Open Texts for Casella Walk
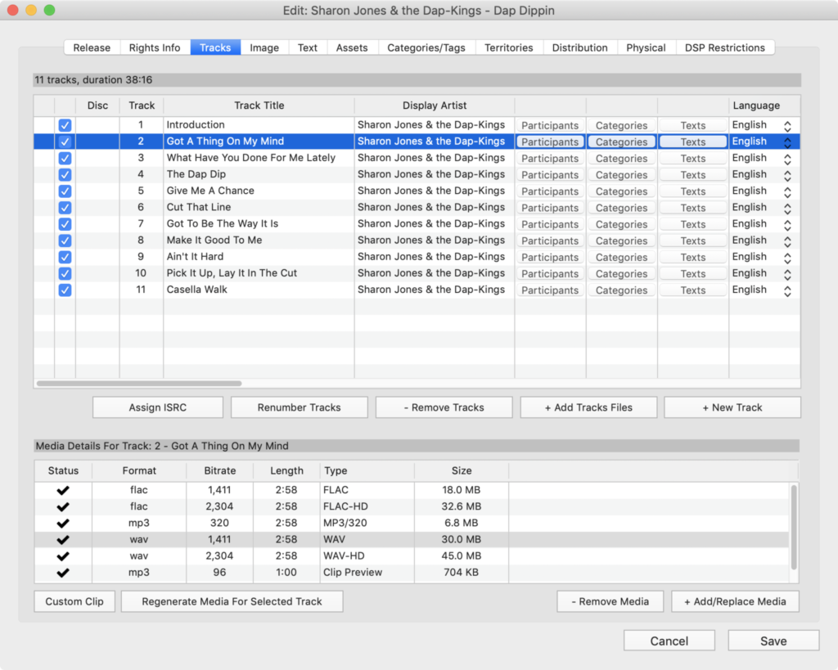The height and width of the screenshot is (670, 838). [x=693, y=290]
